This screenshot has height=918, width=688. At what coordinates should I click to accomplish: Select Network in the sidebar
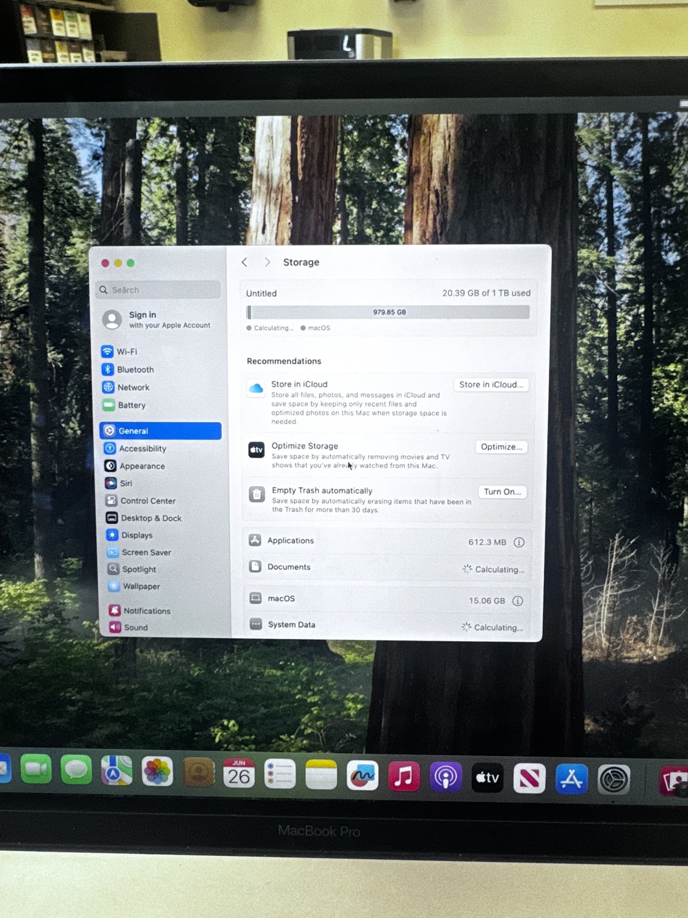pos(161,387)
